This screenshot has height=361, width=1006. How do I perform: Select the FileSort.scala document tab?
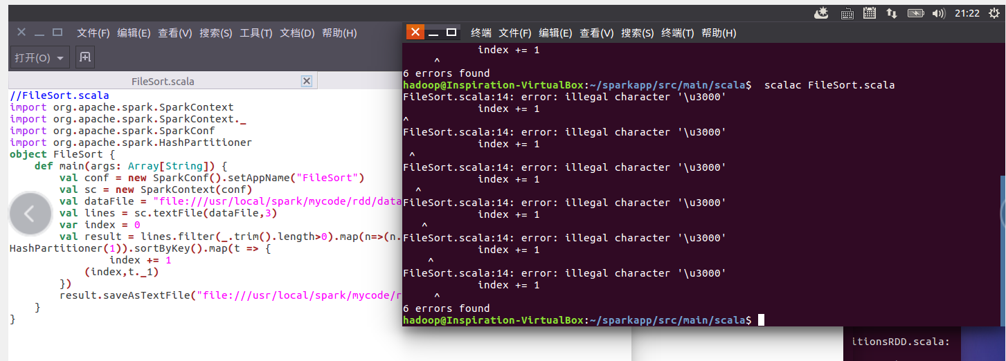coord(163,81)
